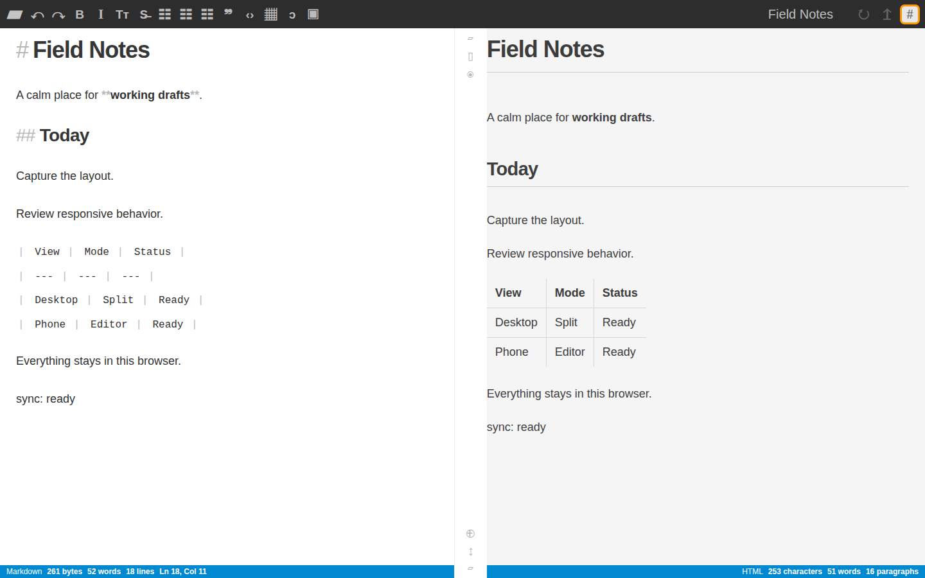Image resolution: width=925 pixels, height=578 pixels.
Task: Click the circular sync arrow icon
Action: pos(864,14)
